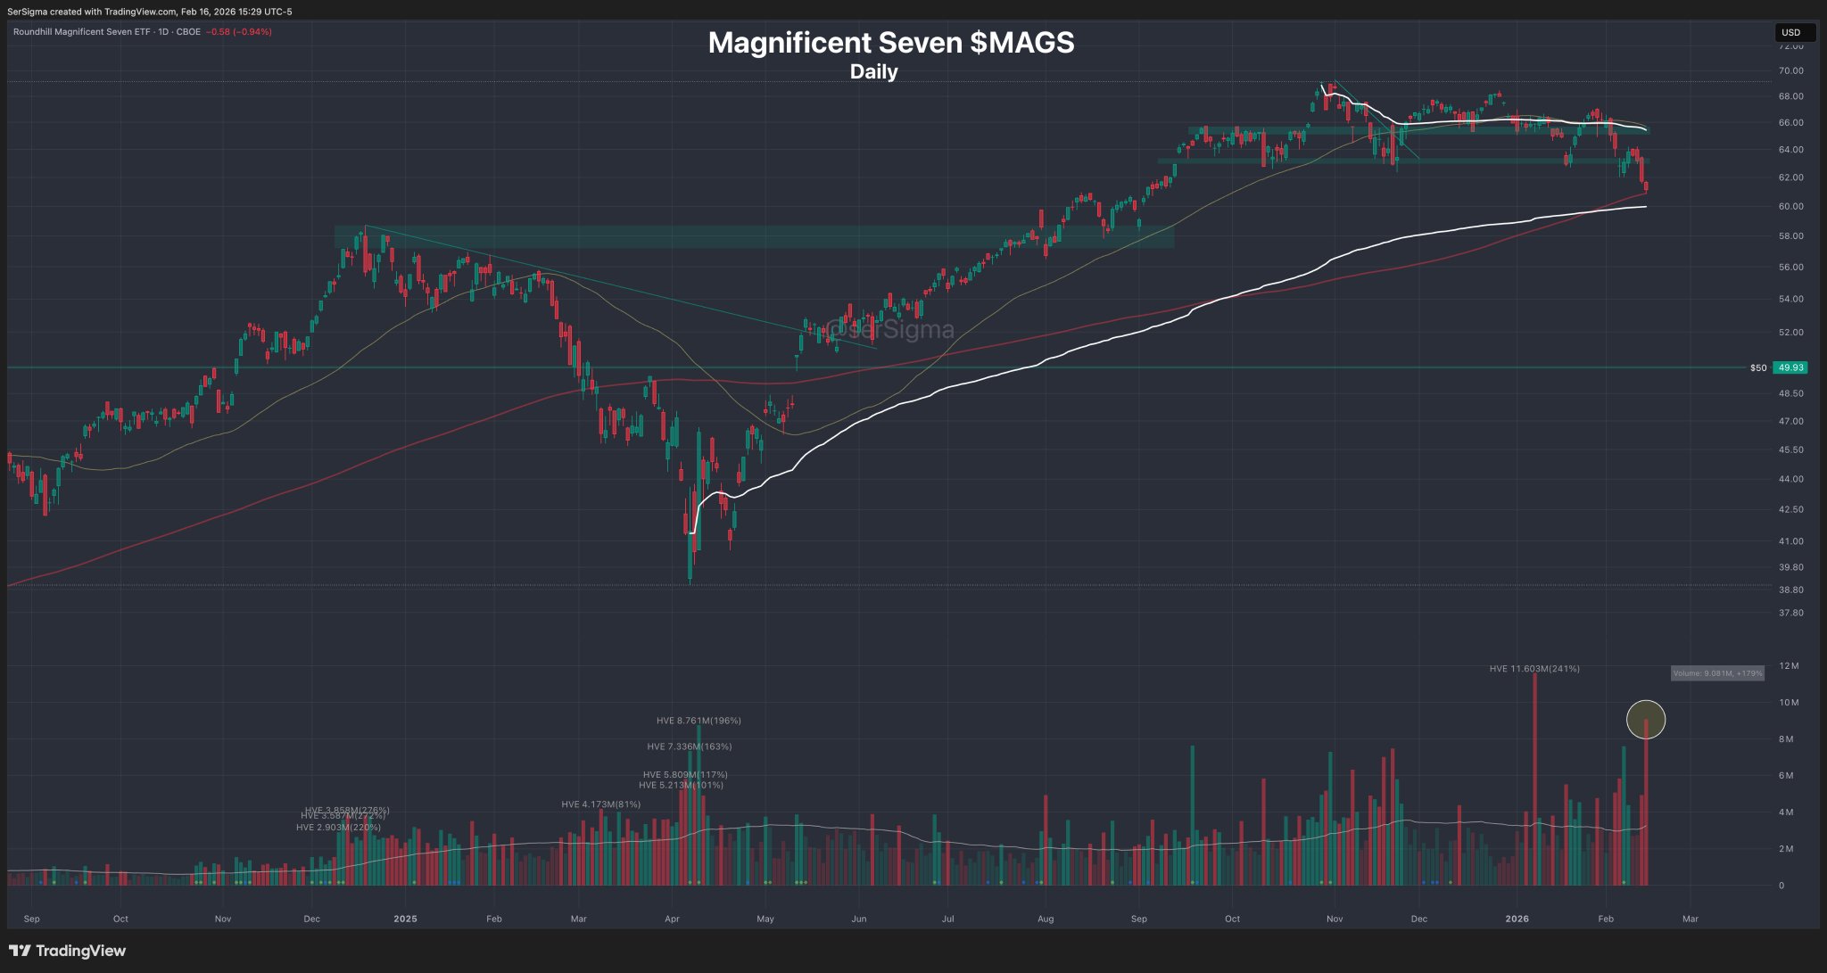
Task: Click the HVE 8.761M(196%) volume marker
Action: tap(699, 721)
